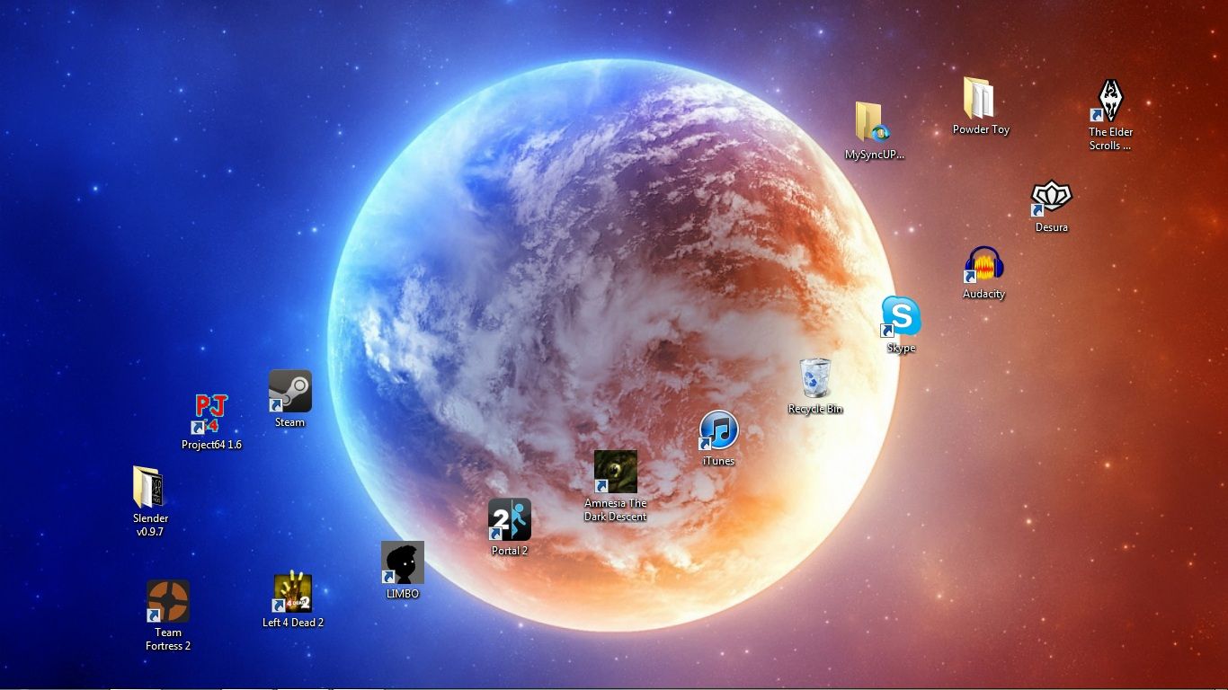The width and height of the screenshot is (1228, 690).
Task: Click Amnesia The Dark Descent icon
Action: 616,472
